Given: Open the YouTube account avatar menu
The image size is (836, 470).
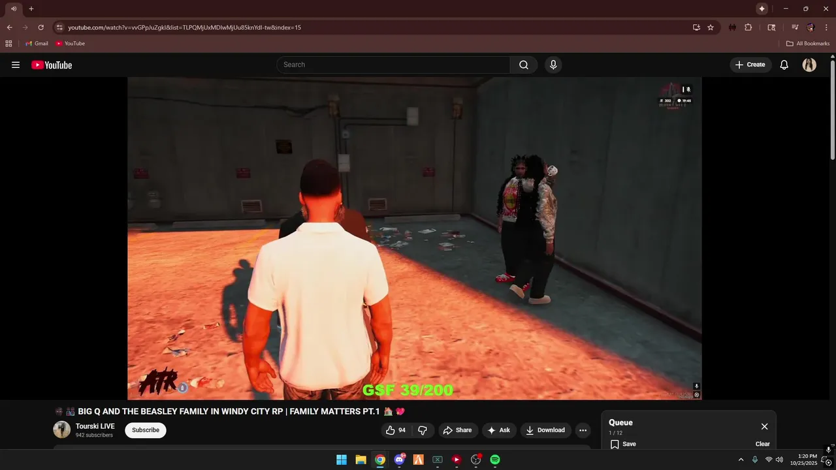Looking at the screenshot, I should pos(809,65).
